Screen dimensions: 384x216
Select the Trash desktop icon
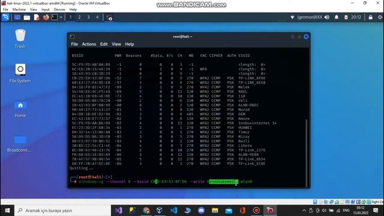coord(20,38)
